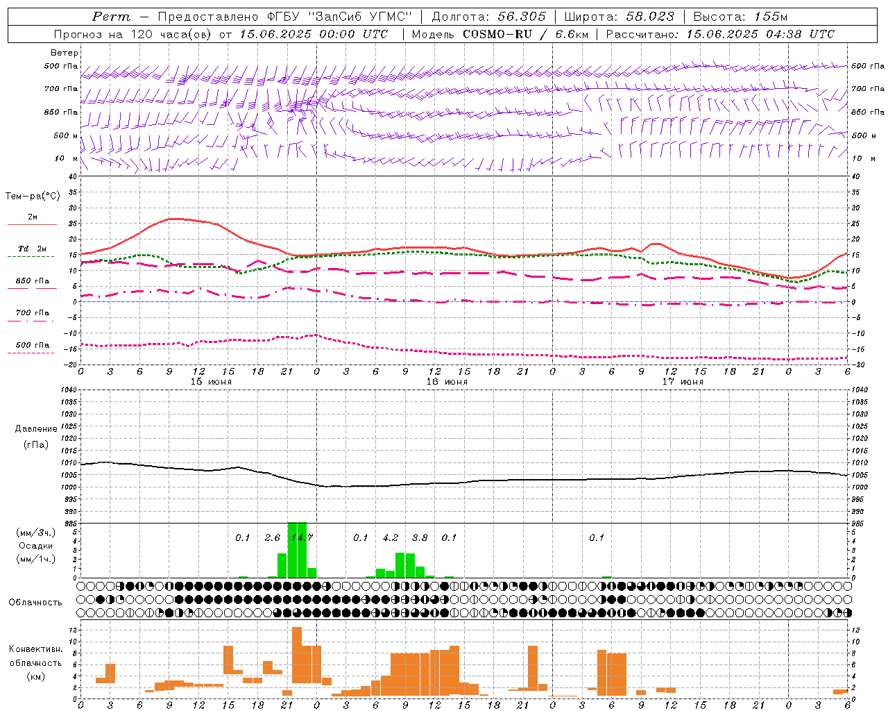Click the 'Давление' pressure panel label
This screenshot has width=888, height=711.
36,429
